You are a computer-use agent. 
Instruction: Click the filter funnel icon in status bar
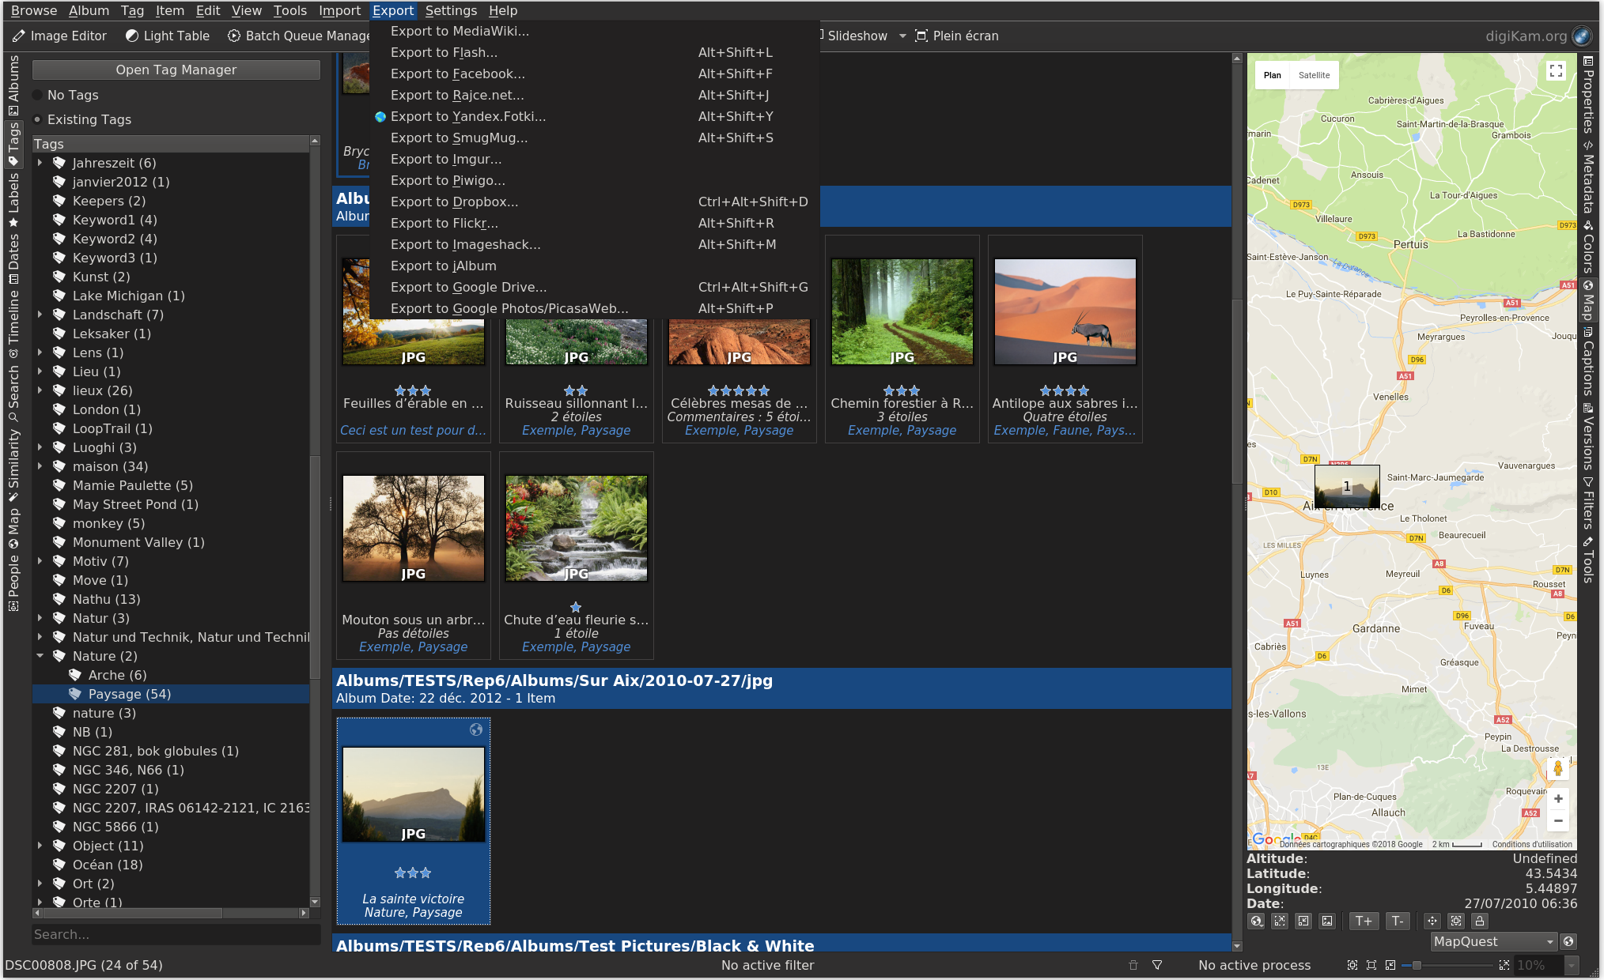(x=1156, y=965)
